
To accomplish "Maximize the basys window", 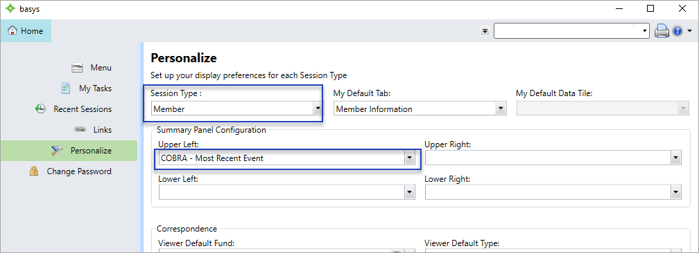I will [x=650, y=8].
